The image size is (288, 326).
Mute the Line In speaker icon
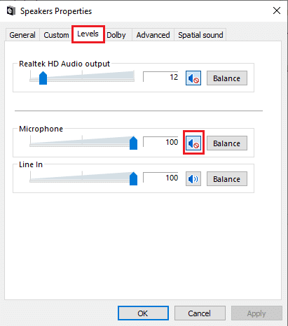(x=193, y=179)
